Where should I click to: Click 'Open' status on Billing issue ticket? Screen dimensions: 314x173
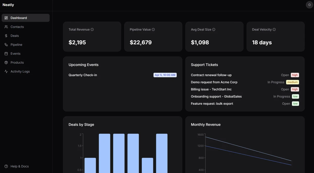(285, 89)
